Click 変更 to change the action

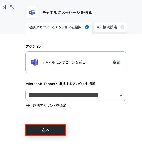click(116, 62)
